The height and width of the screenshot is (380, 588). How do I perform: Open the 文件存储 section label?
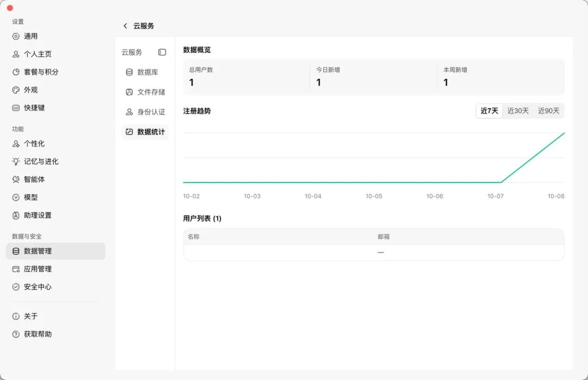[x=151, y=92]
